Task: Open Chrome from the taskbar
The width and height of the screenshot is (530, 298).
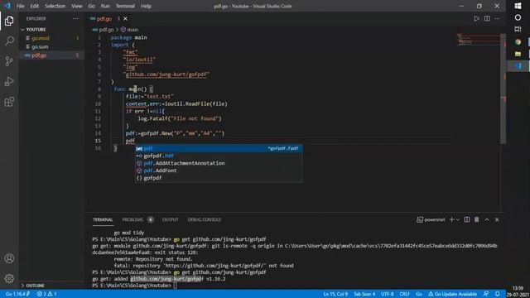Action: pyautogui.click(x=518, y=42)
